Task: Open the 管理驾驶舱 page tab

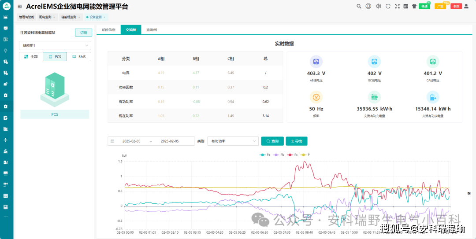Action: (x=26, y=17)
